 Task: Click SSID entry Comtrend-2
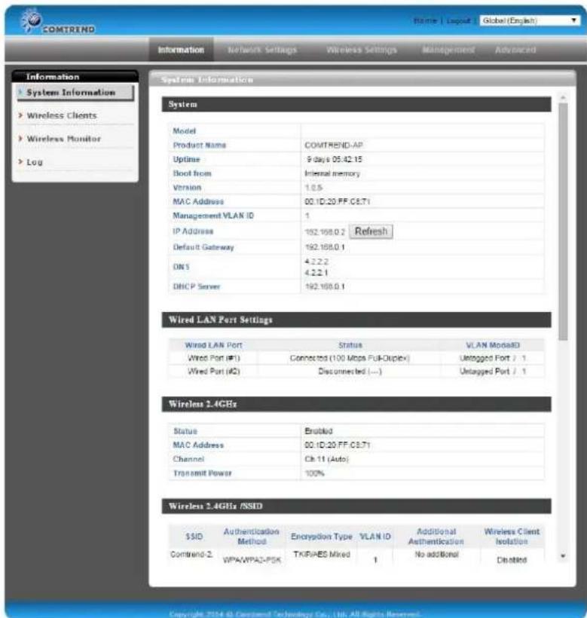[191, 554]
